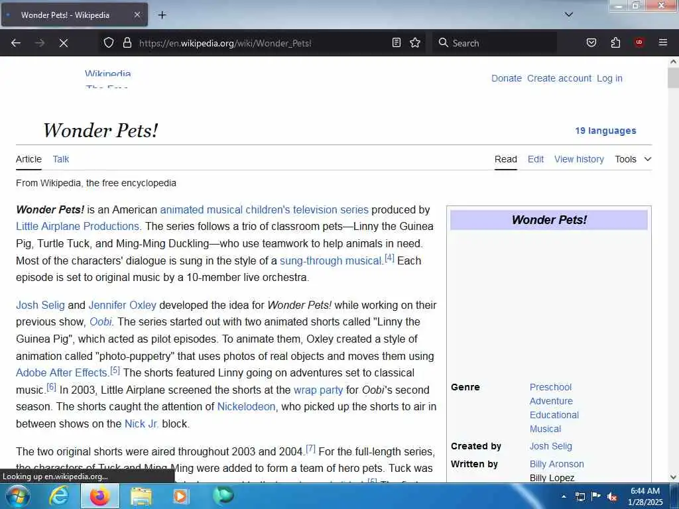679x509 pixels.
Task: Open Adventure genre link in infobox
Action: (551, 401)
